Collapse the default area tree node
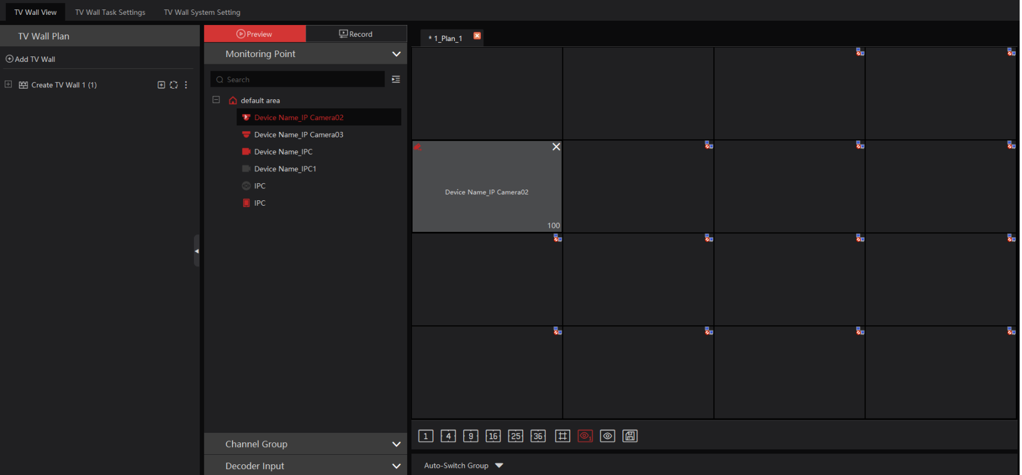The height and width of the screenshot is (475, 1022). [216, 100]
